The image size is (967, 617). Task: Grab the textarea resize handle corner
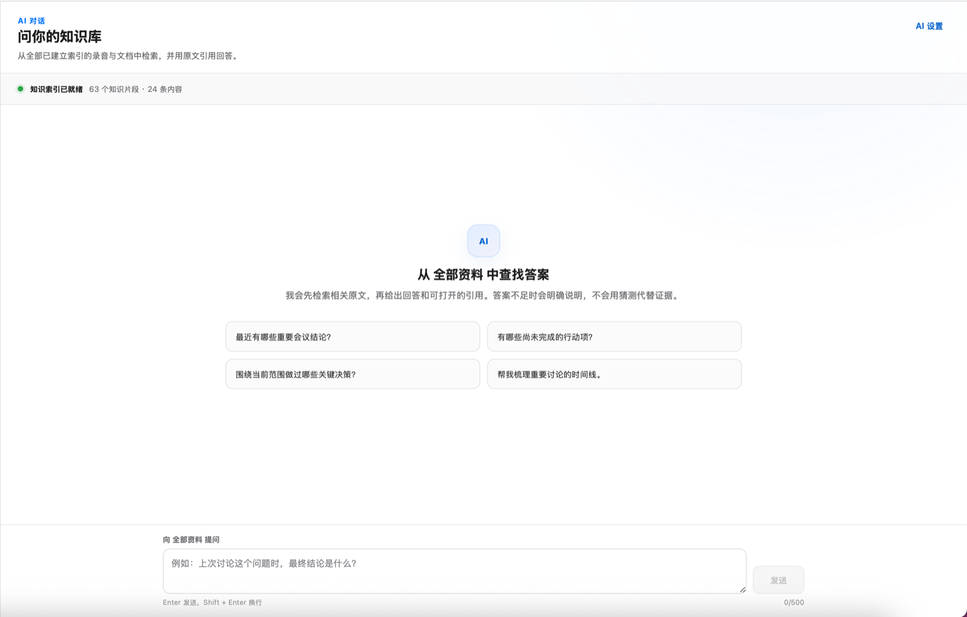[x=742, y=589]
